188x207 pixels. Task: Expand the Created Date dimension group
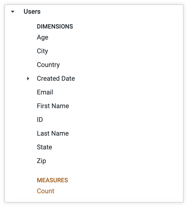(x=28, y=79)
